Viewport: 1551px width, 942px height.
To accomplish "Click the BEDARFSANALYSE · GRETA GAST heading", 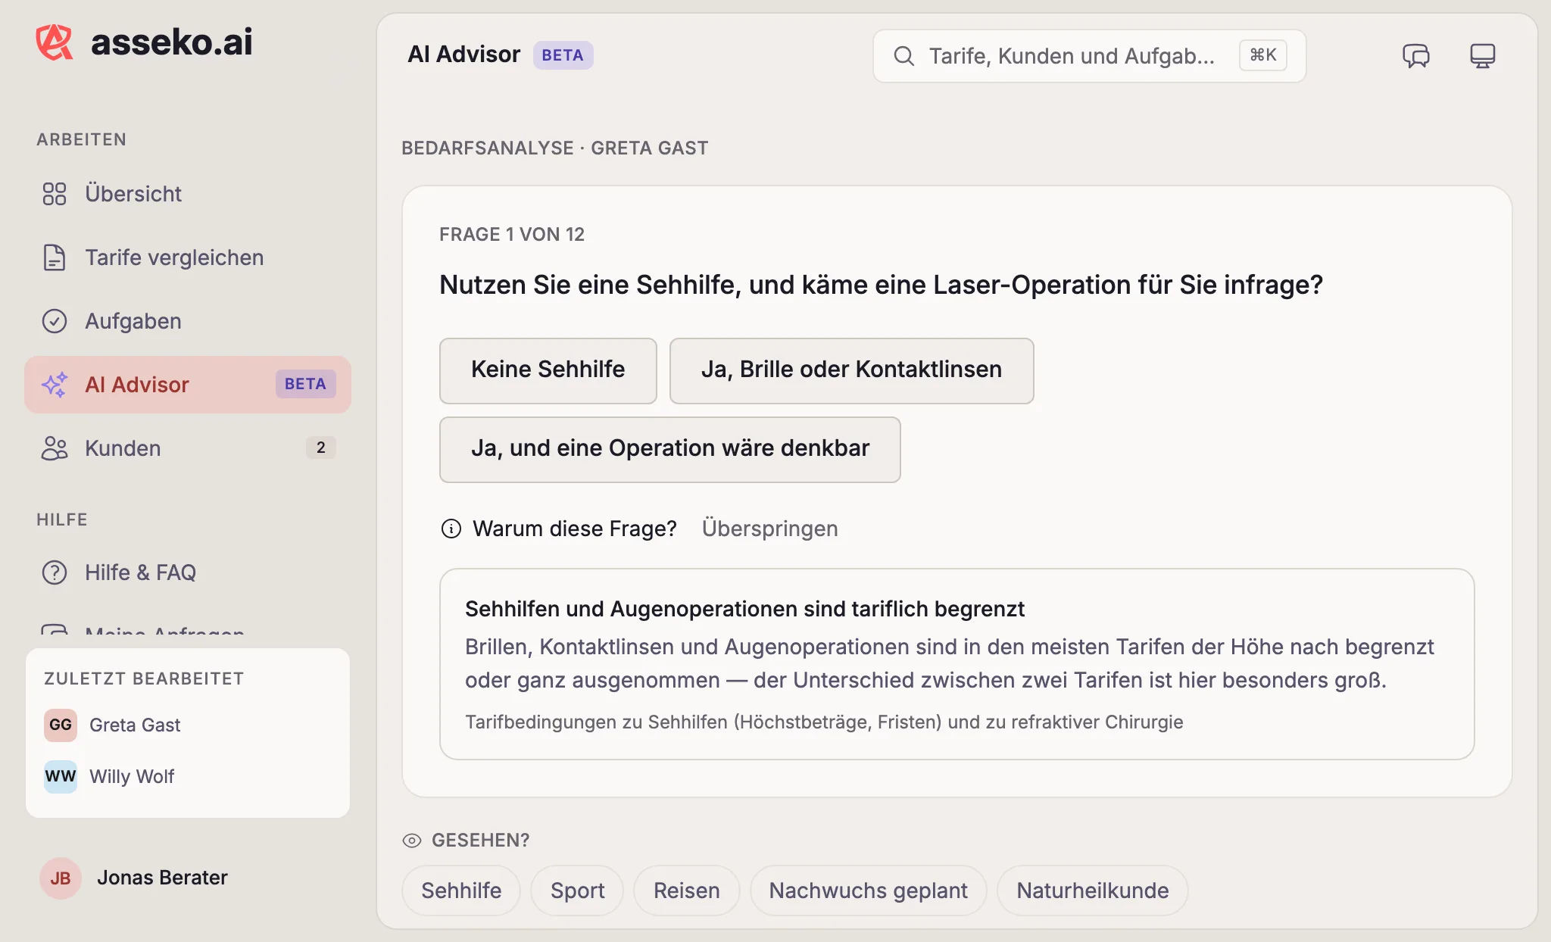I will click(x=555, y=148).
